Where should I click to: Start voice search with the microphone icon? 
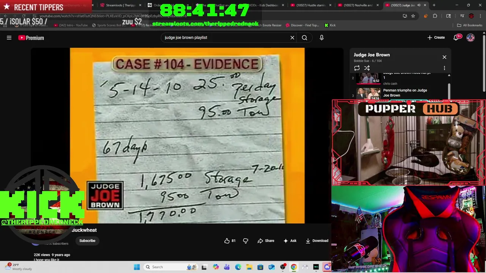coord(322,38)
